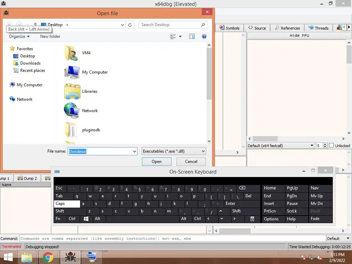Image resolution: width=352 pixels, height=264 pixels.
Task: Switch to the Threads tab
Action: coord(318,28)
